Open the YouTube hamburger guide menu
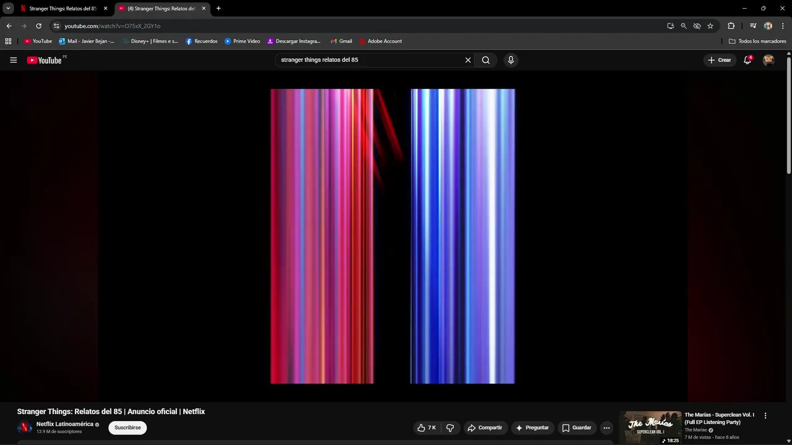Viewport: 792px width, 445px height. tap(13, 60)
